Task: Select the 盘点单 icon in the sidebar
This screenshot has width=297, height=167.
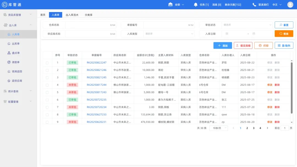Action: pyautogui.click(x=16, y=53)
